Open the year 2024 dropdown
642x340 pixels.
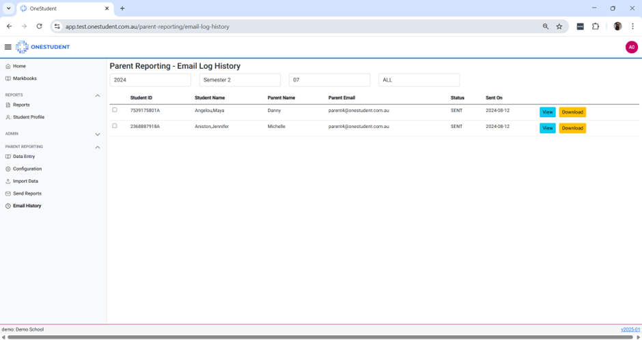(150, 80)
